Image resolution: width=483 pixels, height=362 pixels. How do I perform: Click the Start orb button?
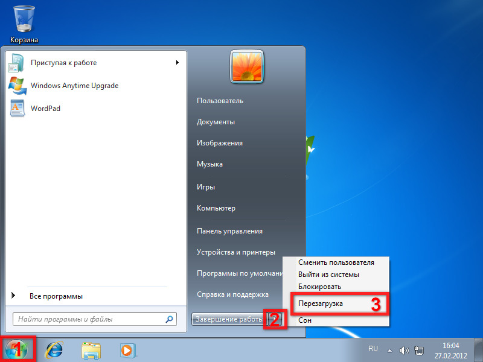click(x=18, y=349)
